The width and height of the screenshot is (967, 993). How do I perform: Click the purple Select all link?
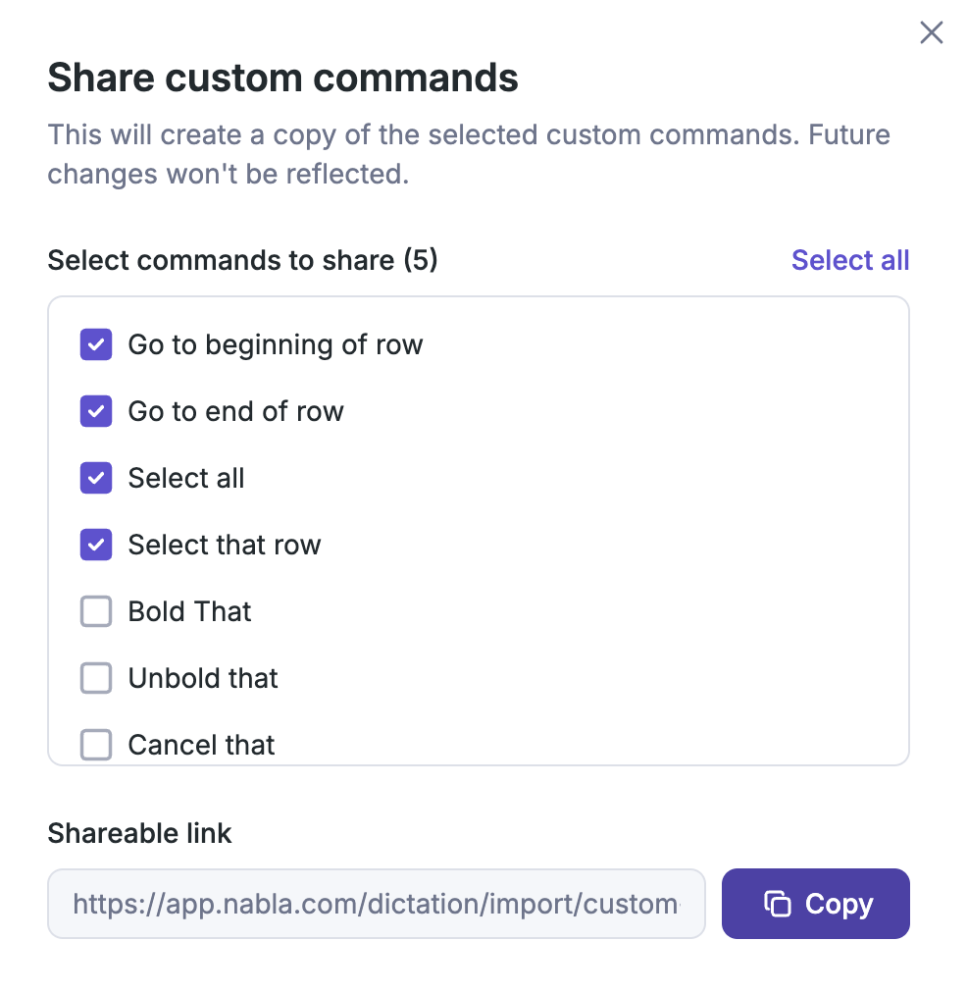click(849, 260)
